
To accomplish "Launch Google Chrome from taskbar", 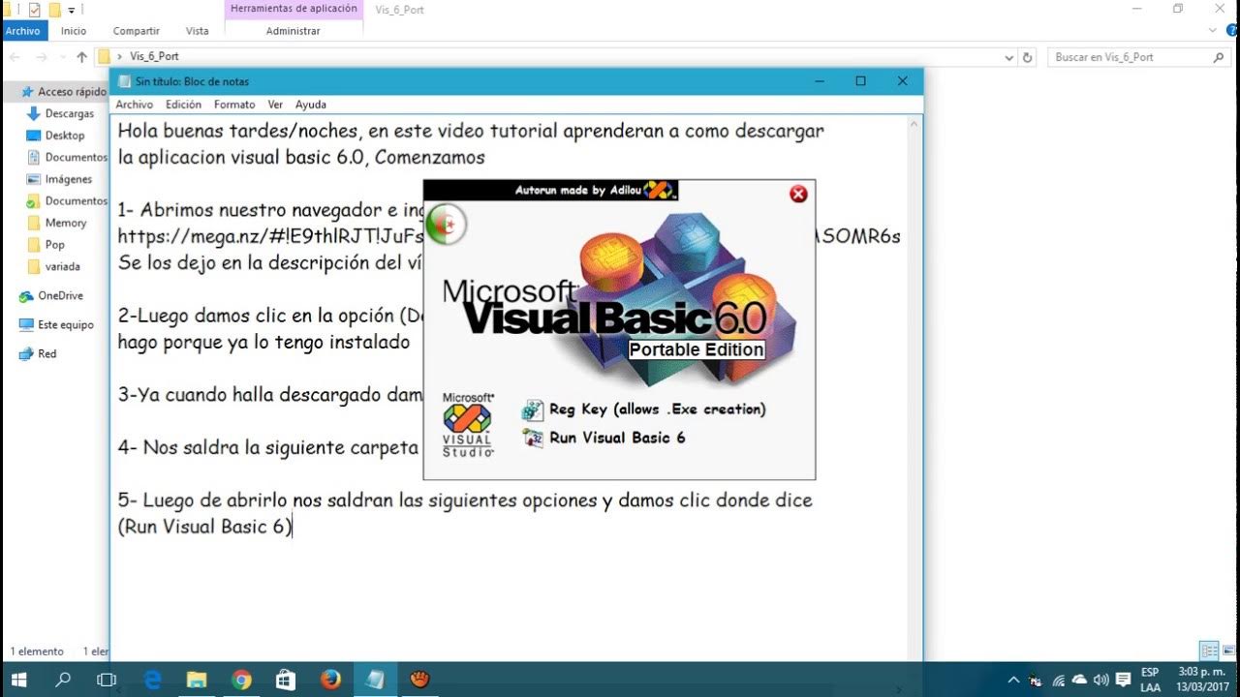I will (x=241, y=680).
